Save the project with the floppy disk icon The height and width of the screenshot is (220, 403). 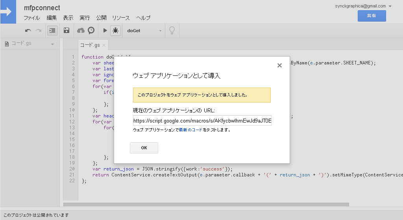[x=67, y=31]
